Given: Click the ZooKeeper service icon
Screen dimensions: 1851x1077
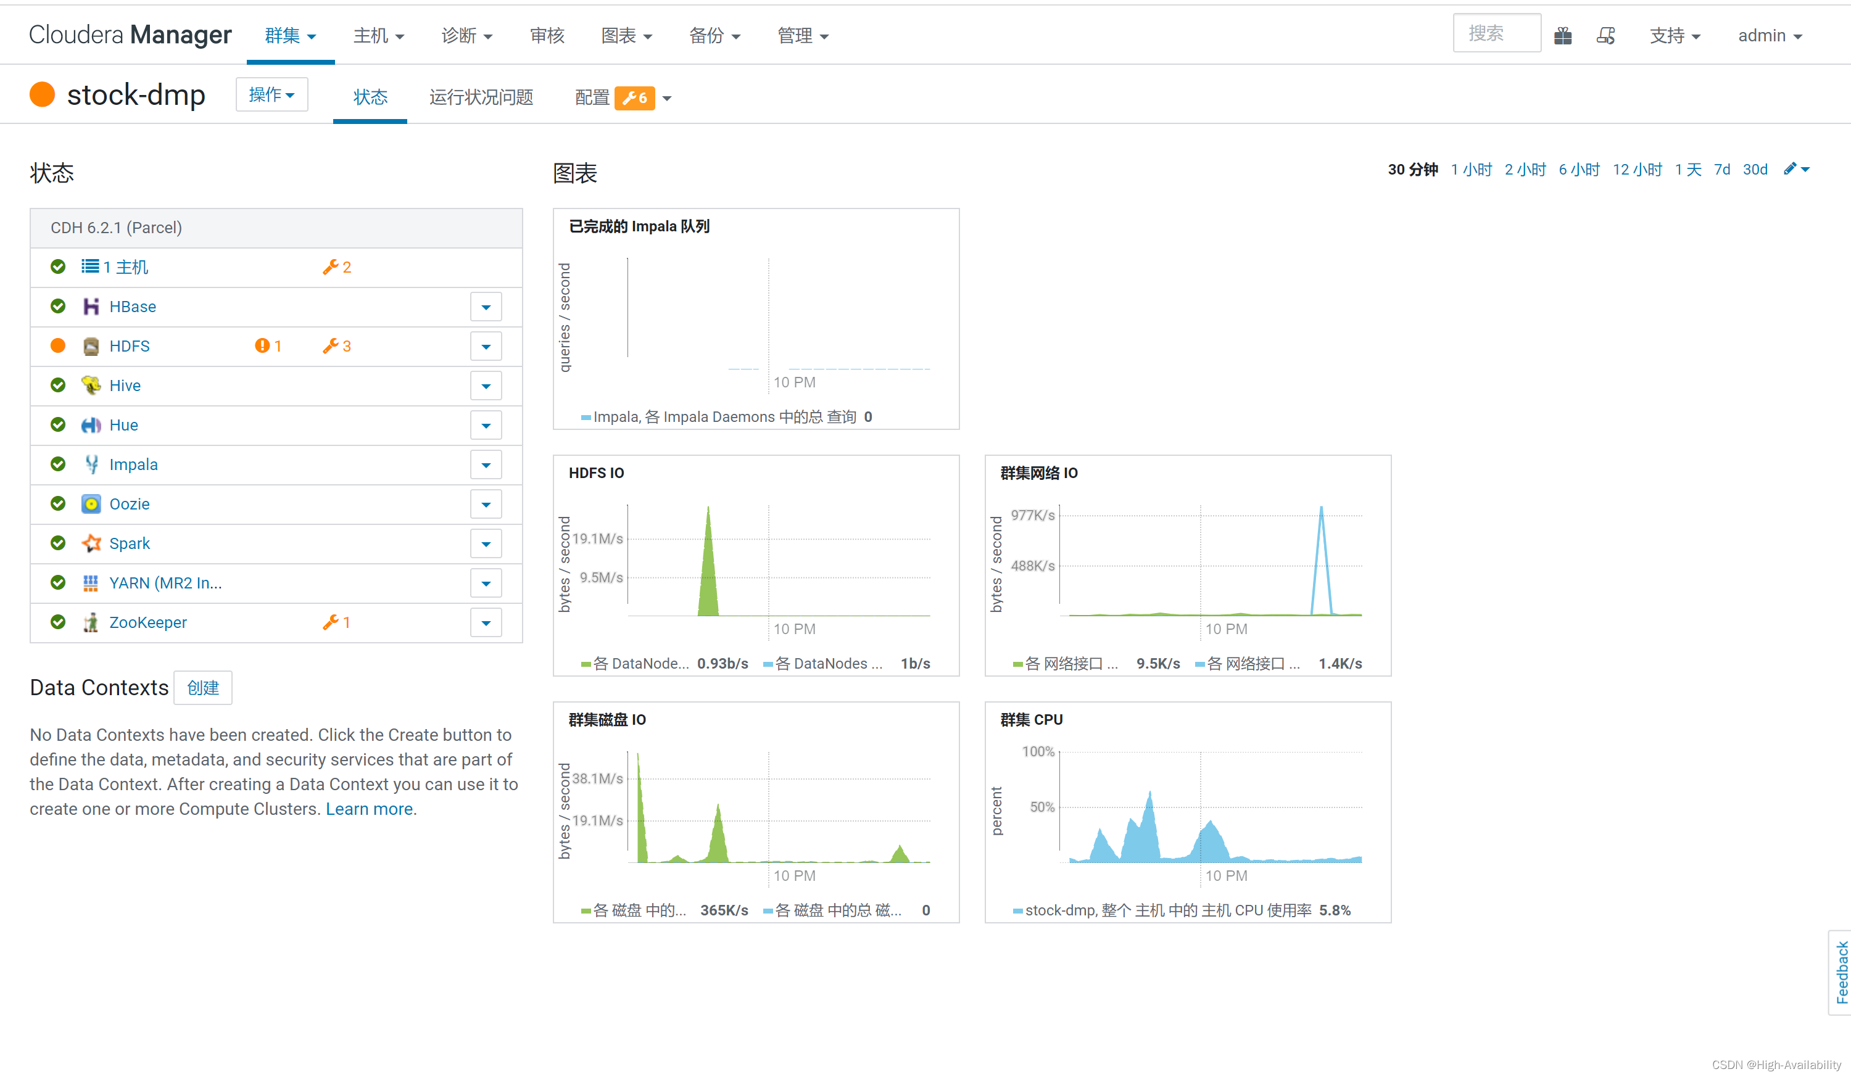Looking at the screenshot, I should (90, 622).
